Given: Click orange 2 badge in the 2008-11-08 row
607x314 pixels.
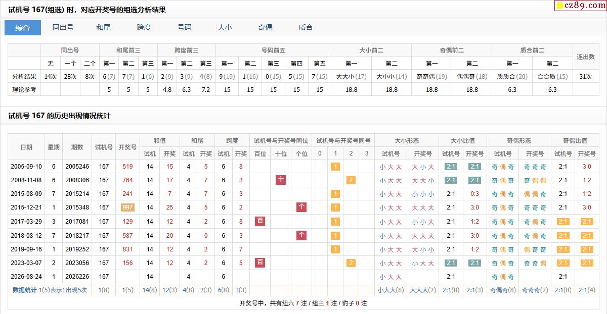Looking at the screenshot, I should pyautogui.click(x=351, y=180).
